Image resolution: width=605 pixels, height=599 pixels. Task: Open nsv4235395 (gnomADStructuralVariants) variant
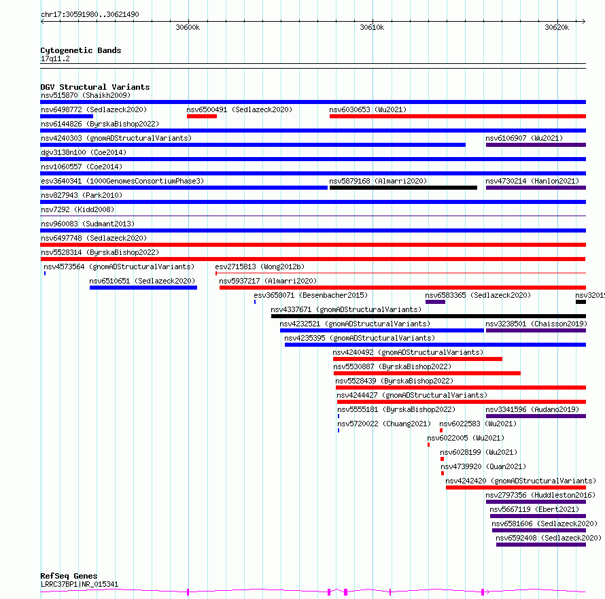click(435, 345)
